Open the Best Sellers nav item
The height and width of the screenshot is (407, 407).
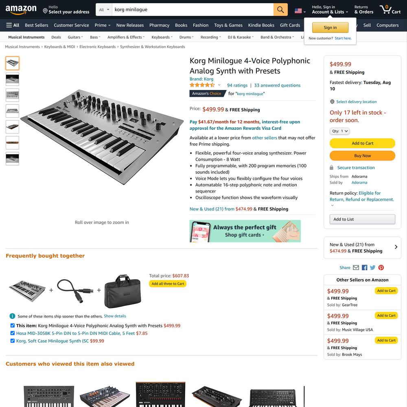point(37,25)
